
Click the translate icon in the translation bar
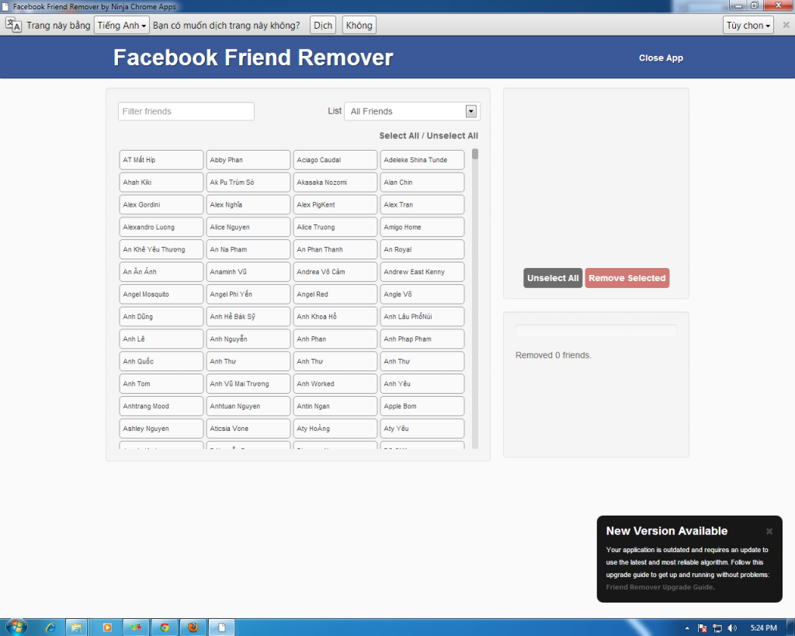pyautogui.click(x=14, y=25)
